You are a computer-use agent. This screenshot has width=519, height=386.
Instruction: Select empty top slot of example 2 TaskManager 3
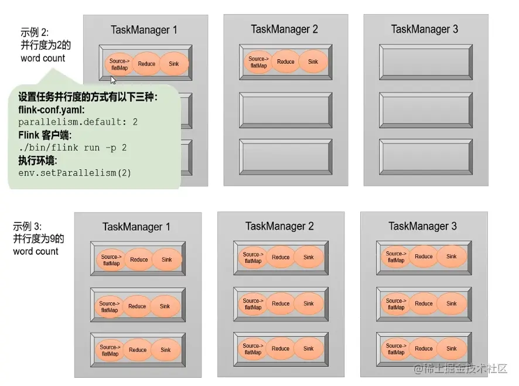(x=426, y=62)
